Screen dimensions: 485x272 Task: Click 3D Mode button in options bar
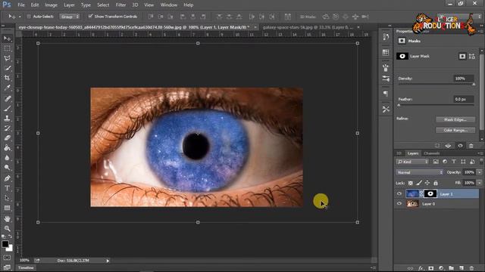pos(308,17)
